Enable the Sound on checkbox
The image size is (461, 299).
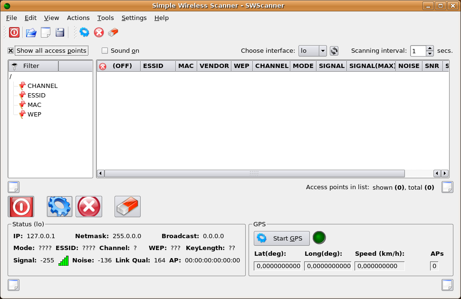(105, 50)
